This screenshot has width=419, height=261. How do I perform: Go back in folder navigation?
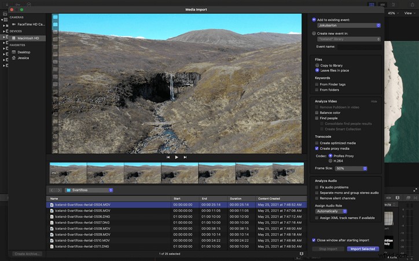click(52, 190)
